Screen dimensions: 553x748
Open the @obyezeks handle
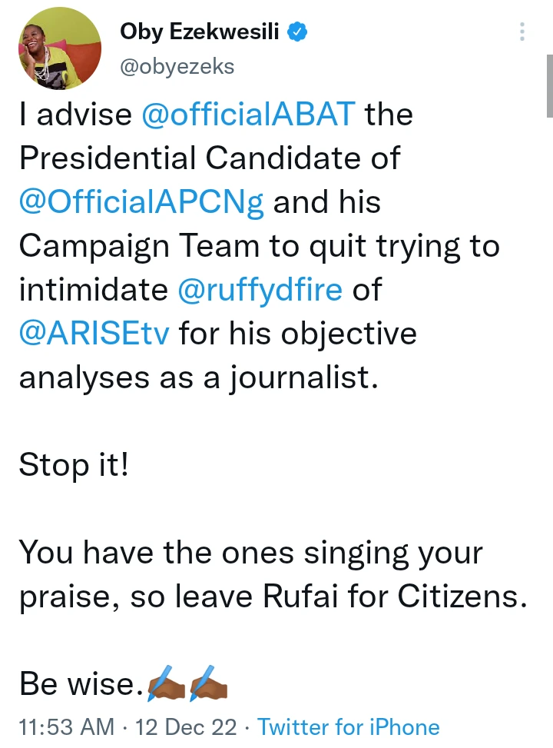pos(177,67)
